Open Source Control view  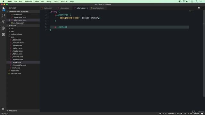pos(3,22)
